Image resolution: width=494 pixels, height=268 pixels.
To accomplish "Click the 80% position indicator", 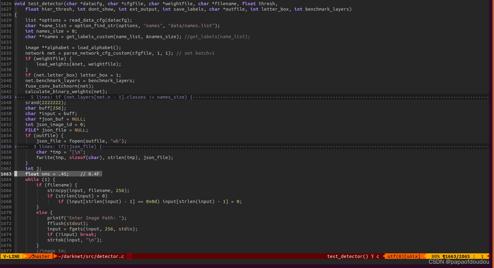I will pos(435,256).
